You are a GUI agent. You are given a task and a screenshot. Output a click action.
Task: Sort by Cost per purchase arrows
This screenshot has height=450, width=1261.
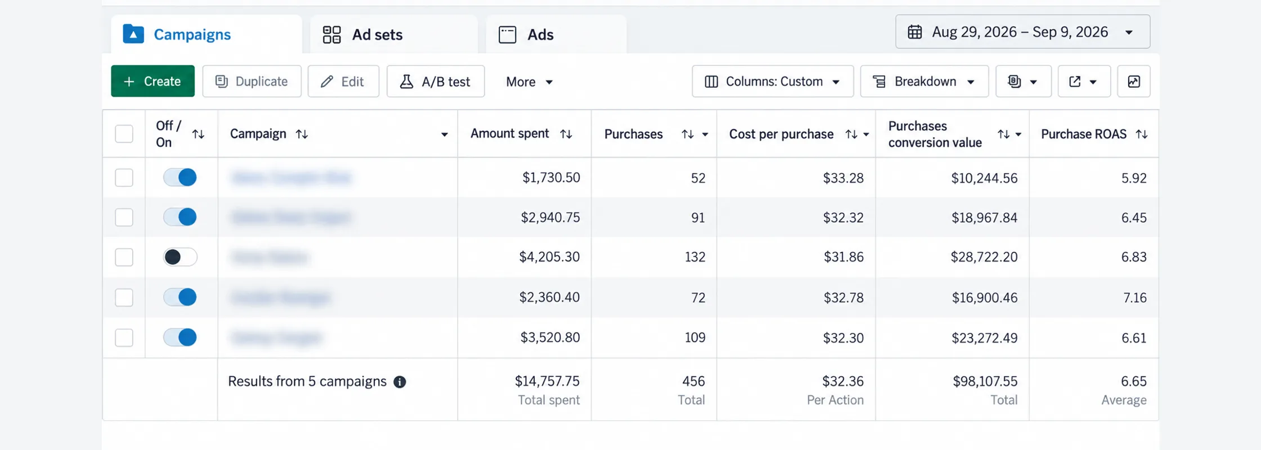(851, 134)
